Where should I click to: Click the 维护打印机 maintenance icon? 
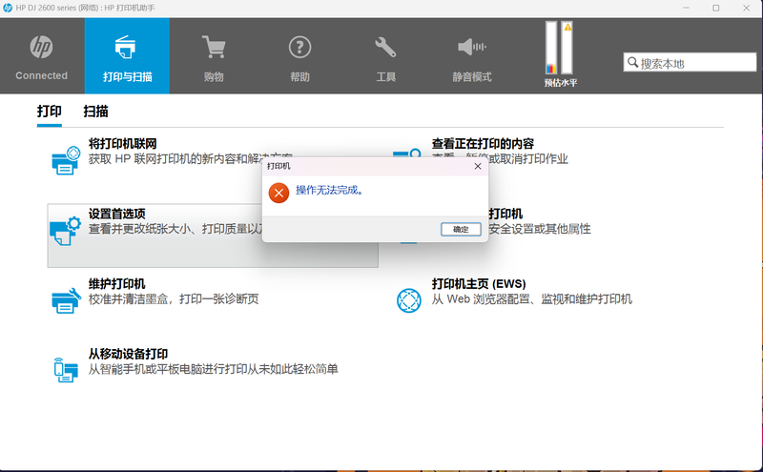(65, 299)
